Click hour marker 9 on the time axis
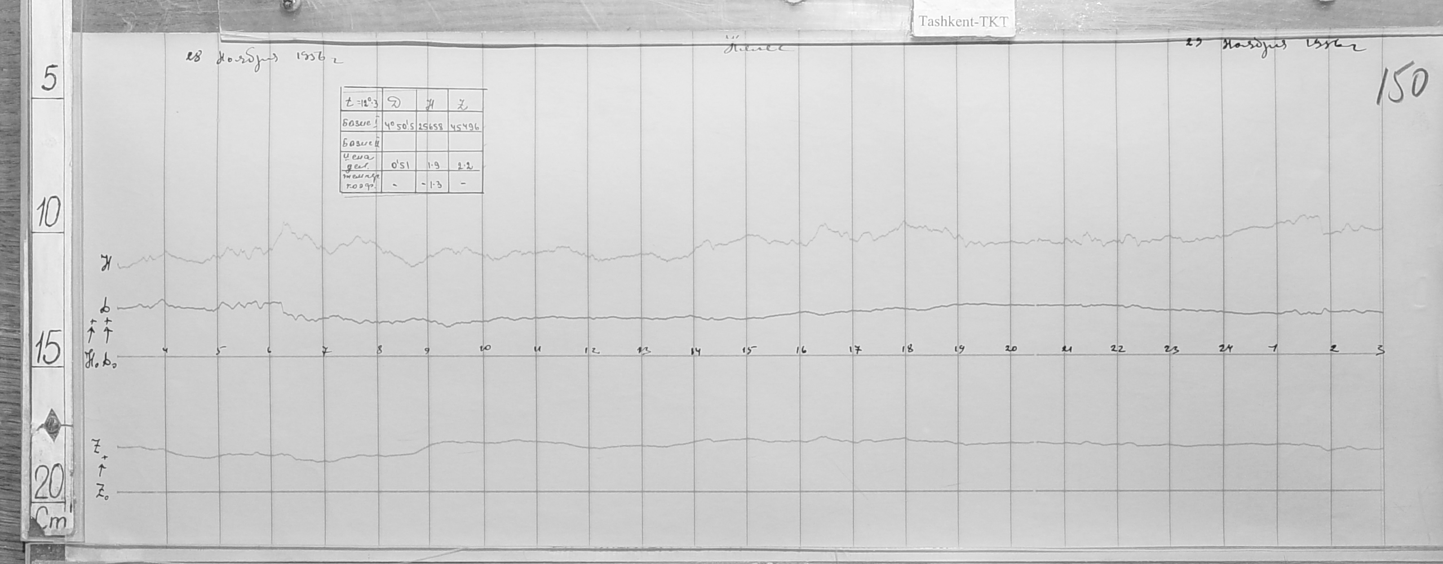The width and height of the screenshot is (1443, 564). [x=428, y=350]
